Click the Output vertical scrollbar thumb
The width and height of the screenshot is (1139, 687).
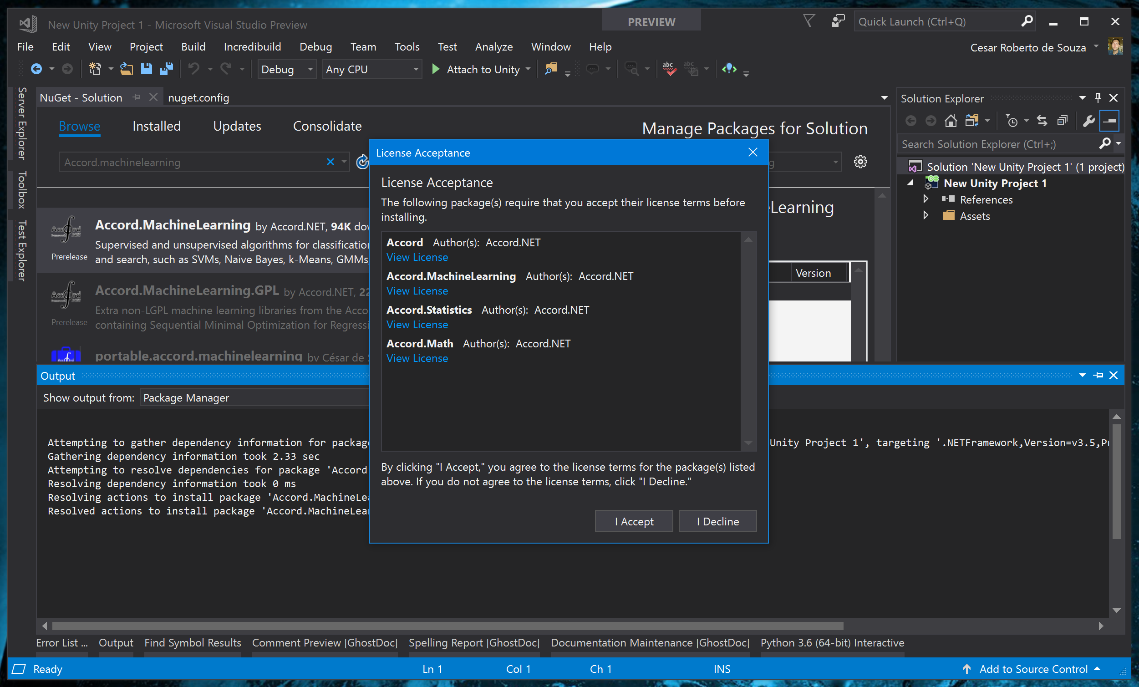pyautogui.click(x=1116, y=481)
